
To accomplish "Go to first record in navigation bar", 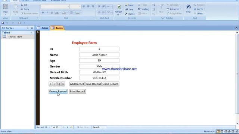I will [46, 127].
